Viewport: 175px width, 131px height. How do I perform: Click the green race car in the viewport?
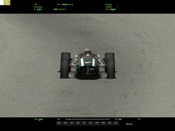point(87,65)
